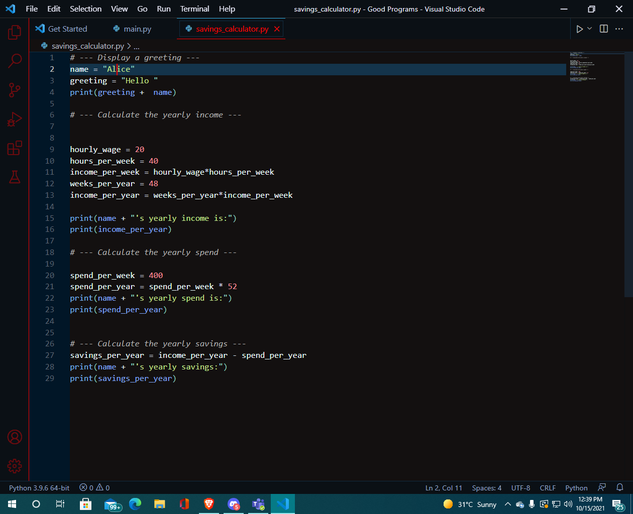Select the savings_calculator.py tab

click(232, 29)
